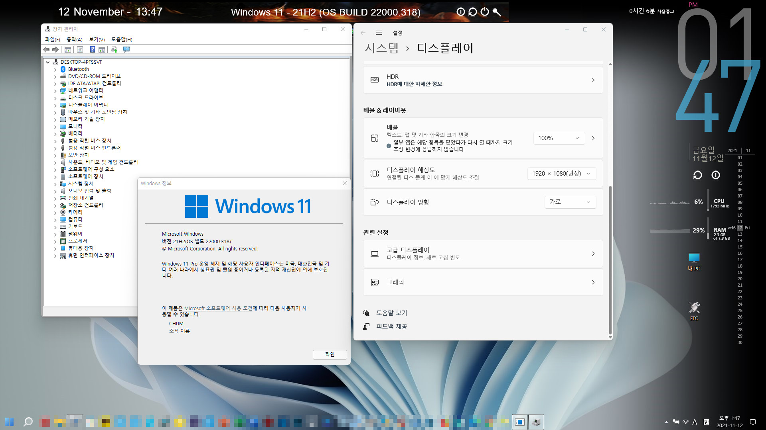Select the 펌웨어 tree item
Image resolution: width=766 pixels, height=430 pixels.
(x=75, y=234)
